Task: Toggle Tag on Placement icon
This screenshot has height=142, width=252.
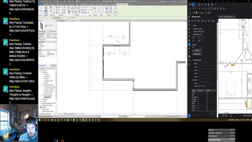Action: (115, 9)
